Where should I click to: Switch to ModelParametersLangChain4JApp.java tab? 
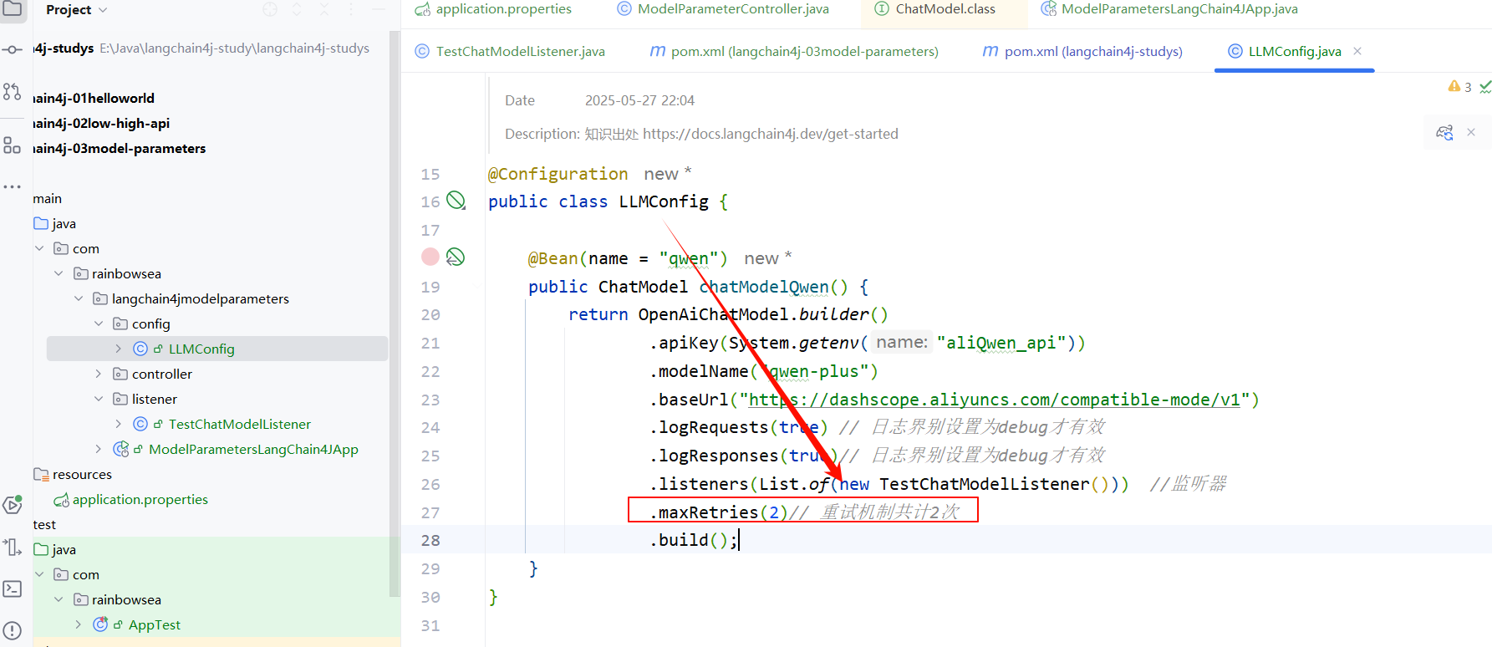(1169, 9)
